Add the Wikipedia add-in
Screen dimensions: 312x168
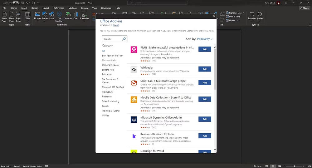click(x=205, y=69)
